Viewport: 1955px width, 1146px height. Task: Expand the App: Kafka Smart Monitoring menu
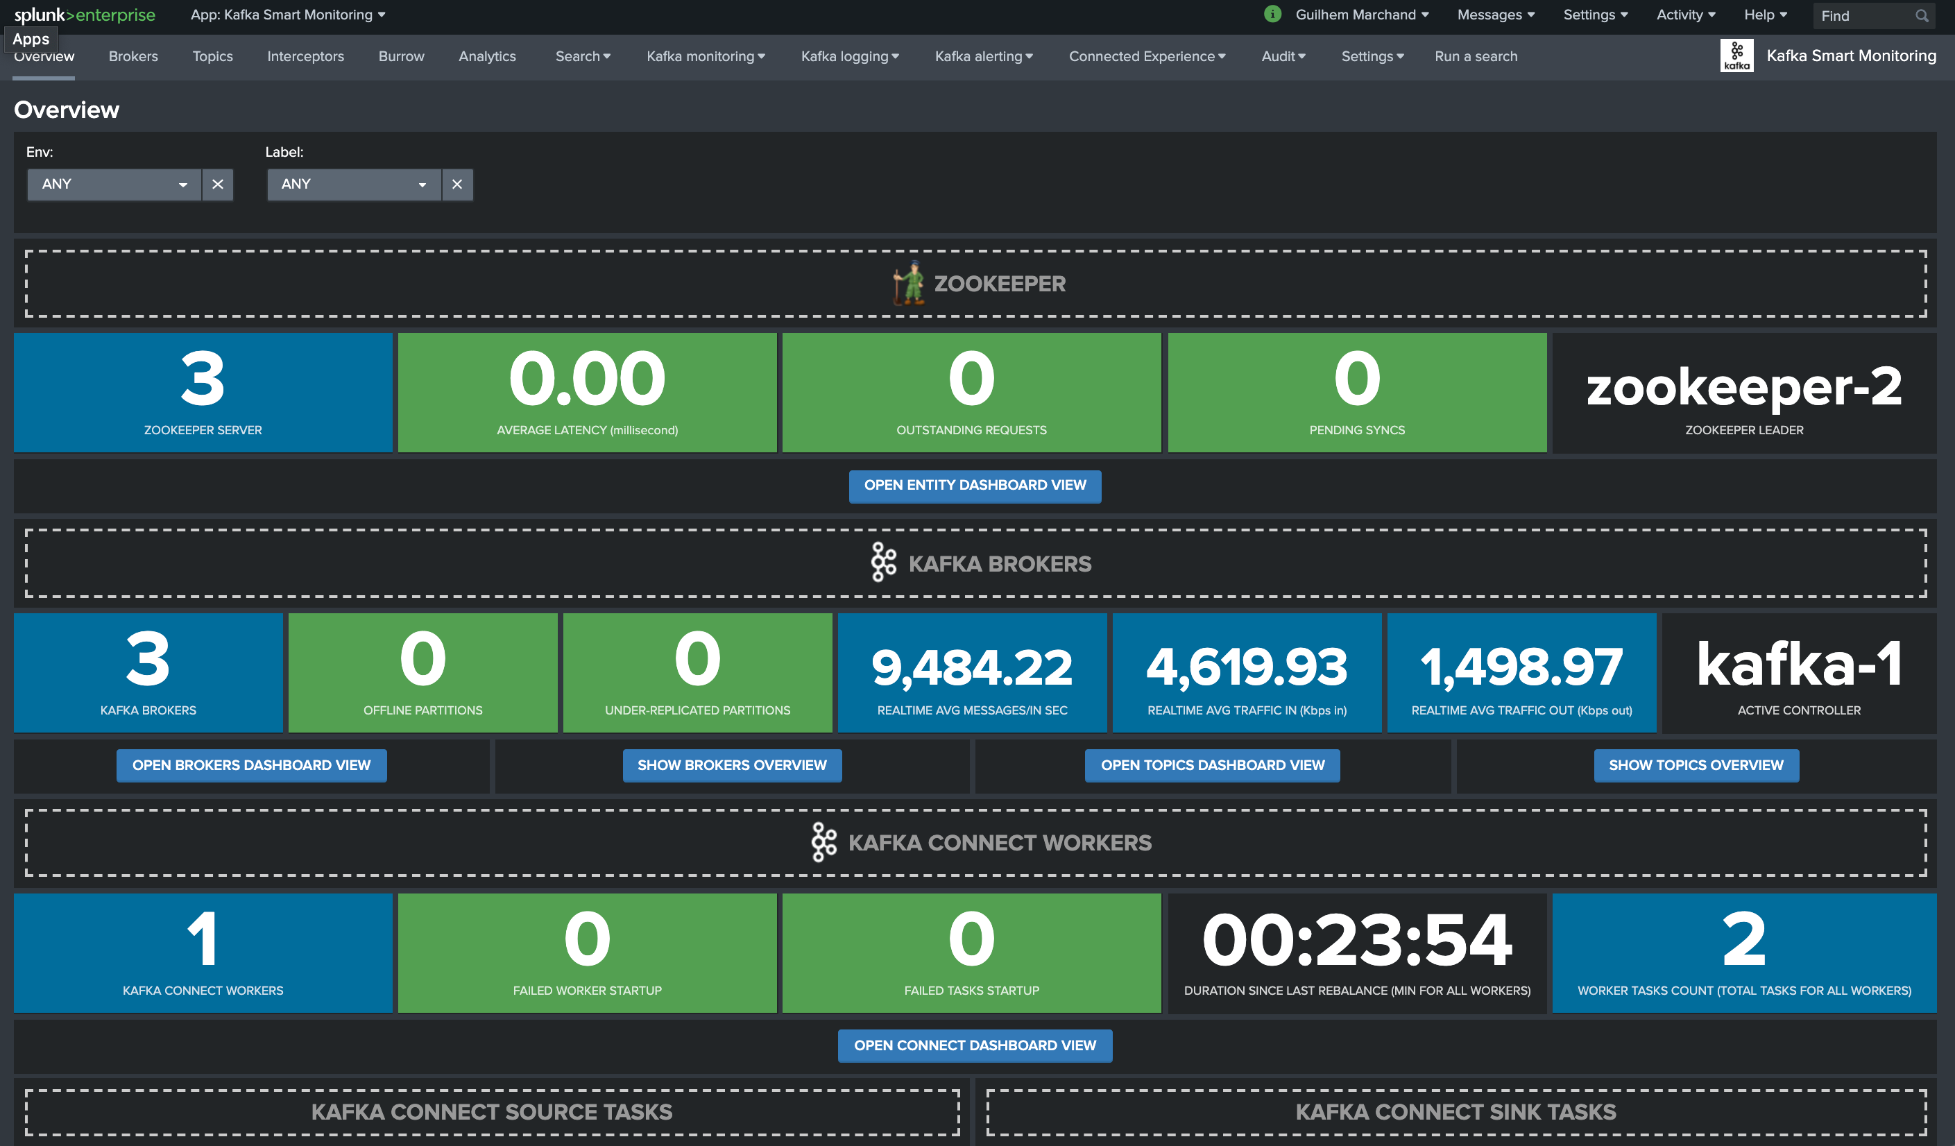click(x=288, y=15)
